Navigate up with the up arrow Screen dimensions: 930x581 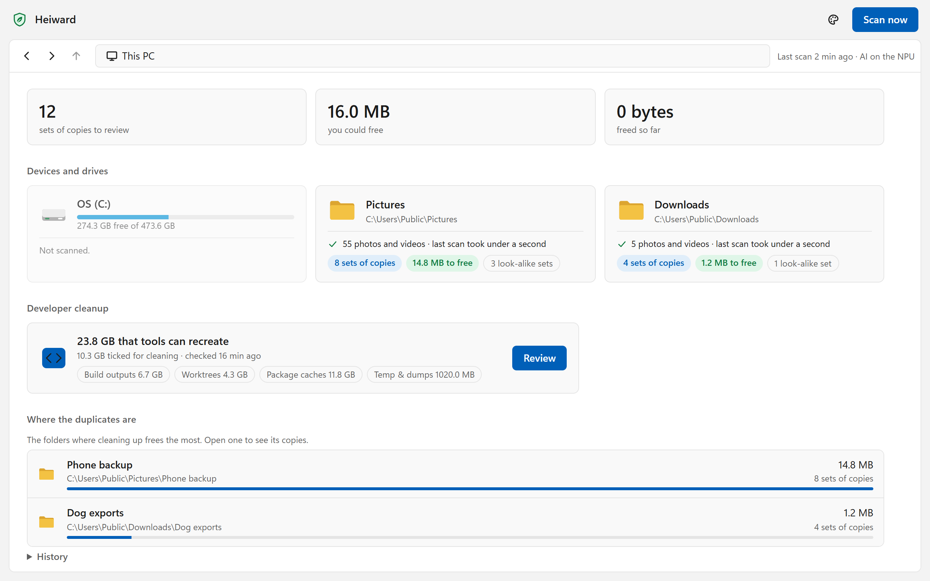76,56
